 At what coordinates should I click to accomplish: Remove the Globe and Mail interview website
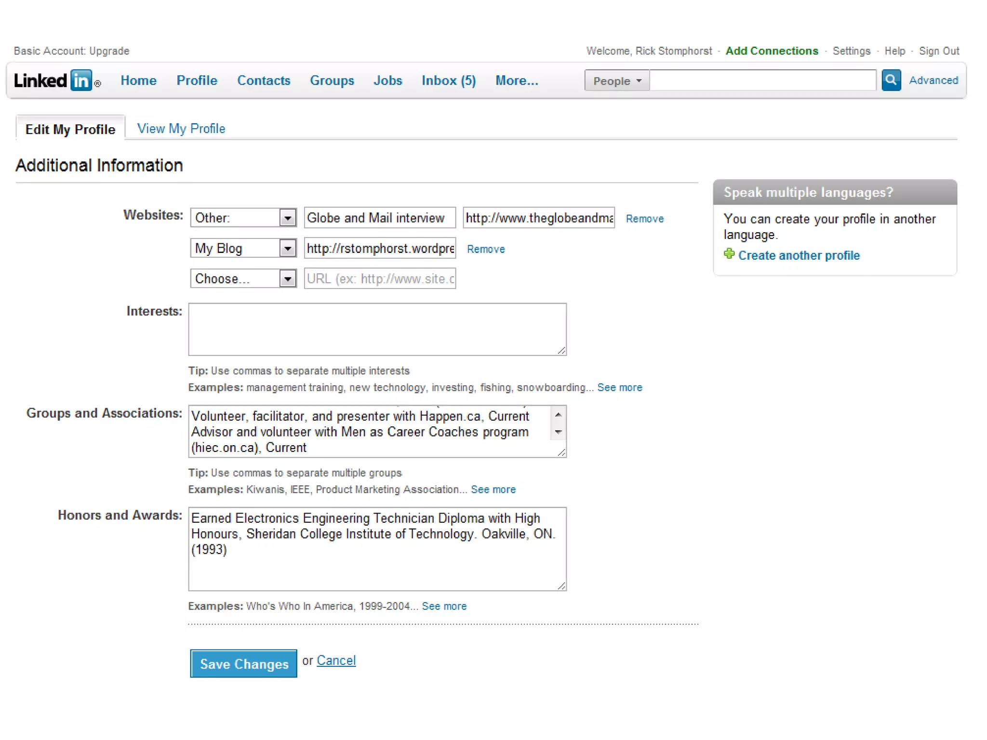point(644,219)
